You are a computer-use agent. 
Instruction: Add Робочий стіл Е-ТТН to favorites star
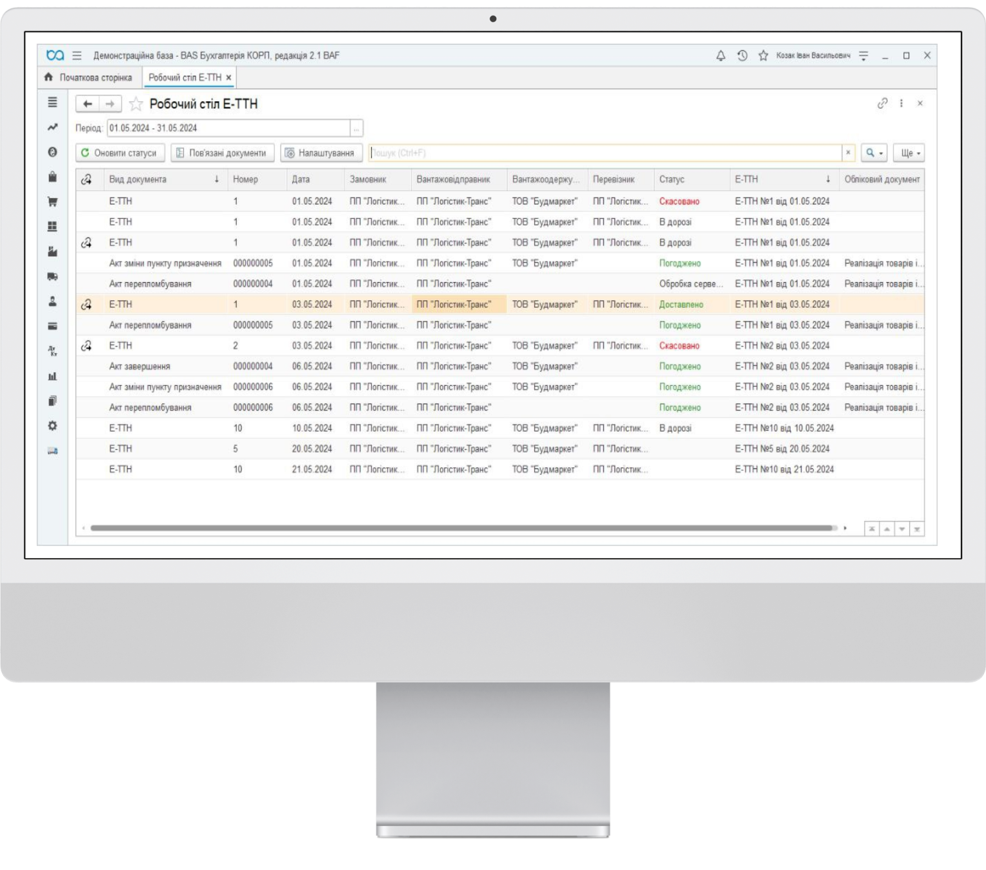click(x=136, y=104)
